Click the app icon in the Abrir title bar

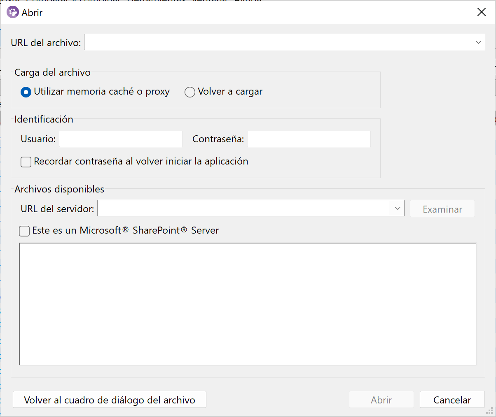click(13, 12)
